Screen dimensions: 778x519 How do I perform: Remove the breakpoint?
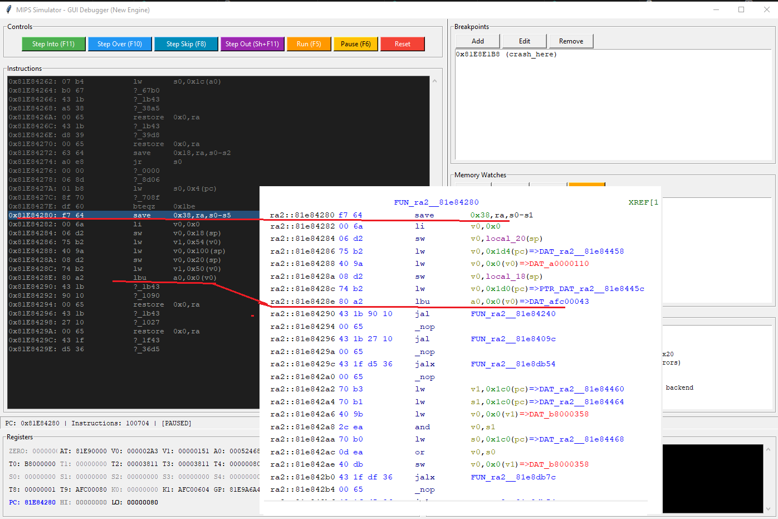(x=571, y=41)
